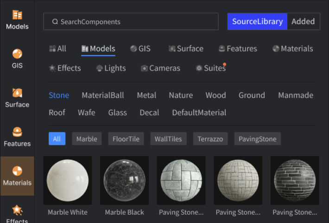
Task: Pick the Marble Black material thumbnail
Action: (x=124, y=181)
